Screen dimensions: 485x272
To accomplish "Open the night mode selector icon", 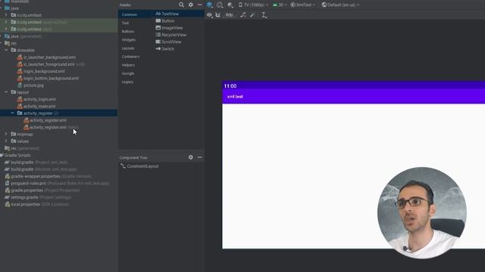I will [x=230, y=5].
